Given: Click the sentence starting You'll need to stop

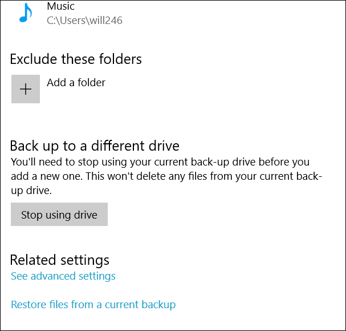Looking at the screenshot, I should point(160,162).
